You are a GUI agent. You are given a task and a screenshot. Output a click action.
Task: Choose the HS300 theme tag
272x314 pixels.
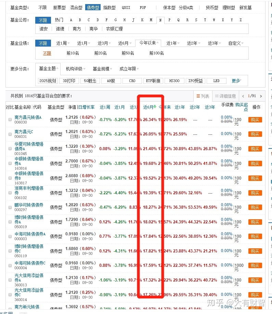[x=174, y=81]
